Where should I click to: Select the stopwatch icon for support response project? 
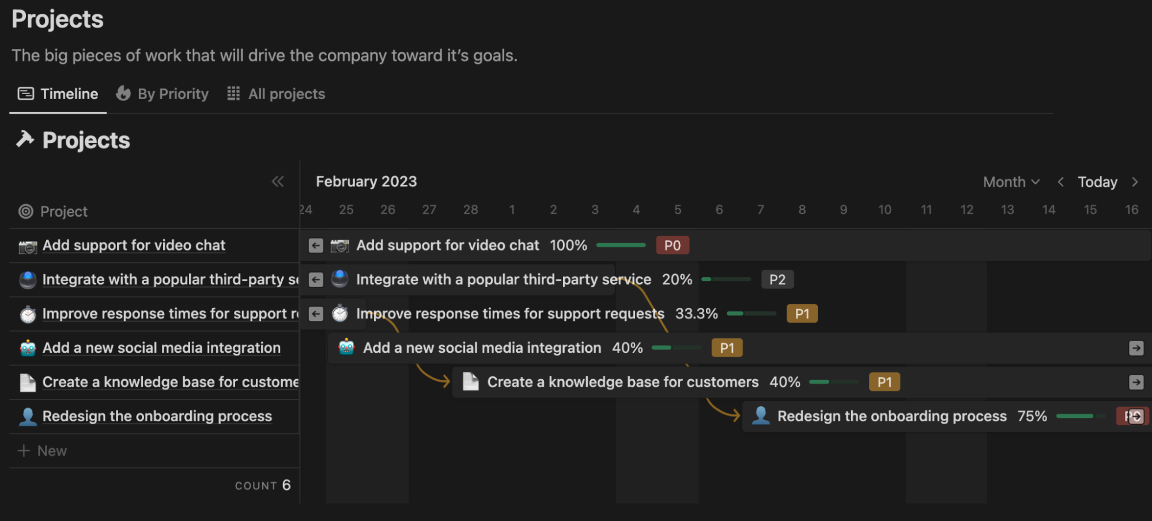click(340, 314)
